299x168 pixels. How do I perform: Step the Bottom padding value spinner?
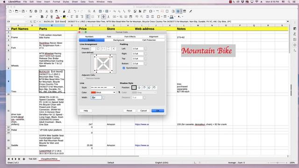(145, 63)
